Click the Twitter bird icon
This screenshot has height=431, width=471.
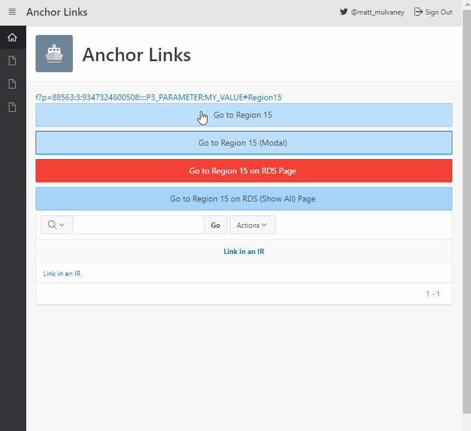point(344,12)
